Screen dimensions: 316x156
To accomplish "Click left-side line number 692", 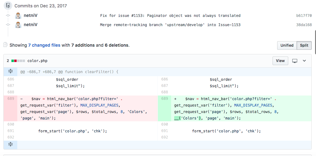I will pos(11,137).
